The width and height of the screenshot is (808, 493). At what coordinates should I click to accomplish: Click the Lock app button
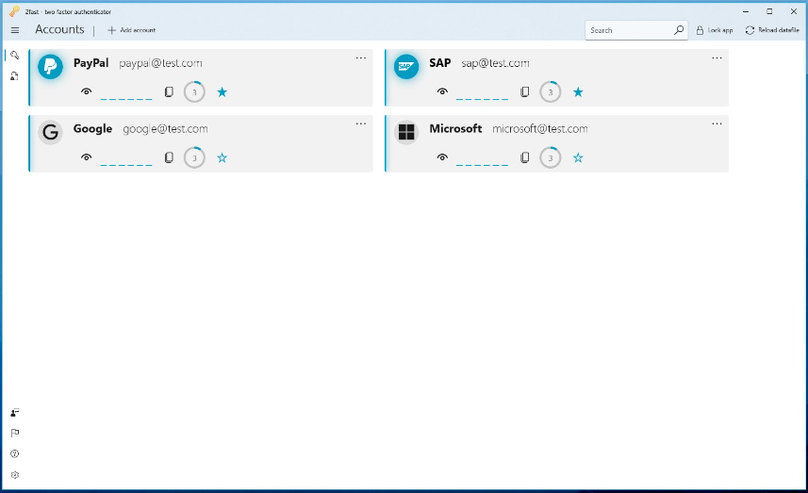(715, 30)
